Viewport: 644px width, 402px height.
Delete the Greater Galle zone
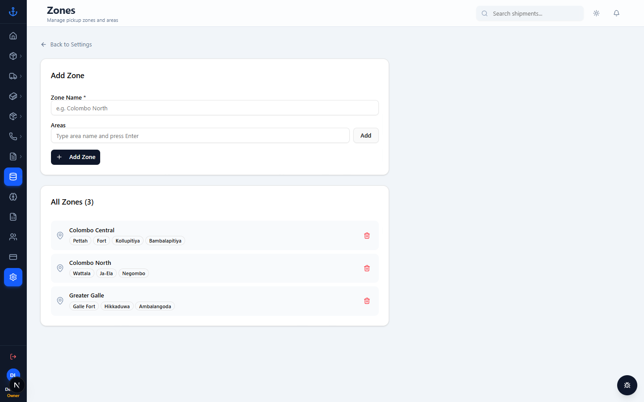[x=367, y=301]
